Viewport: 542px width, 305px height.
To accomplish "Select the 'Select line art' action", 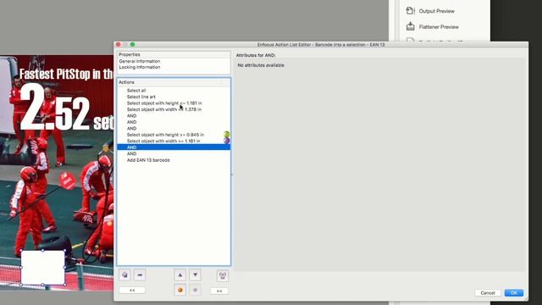I will (174, 97).
